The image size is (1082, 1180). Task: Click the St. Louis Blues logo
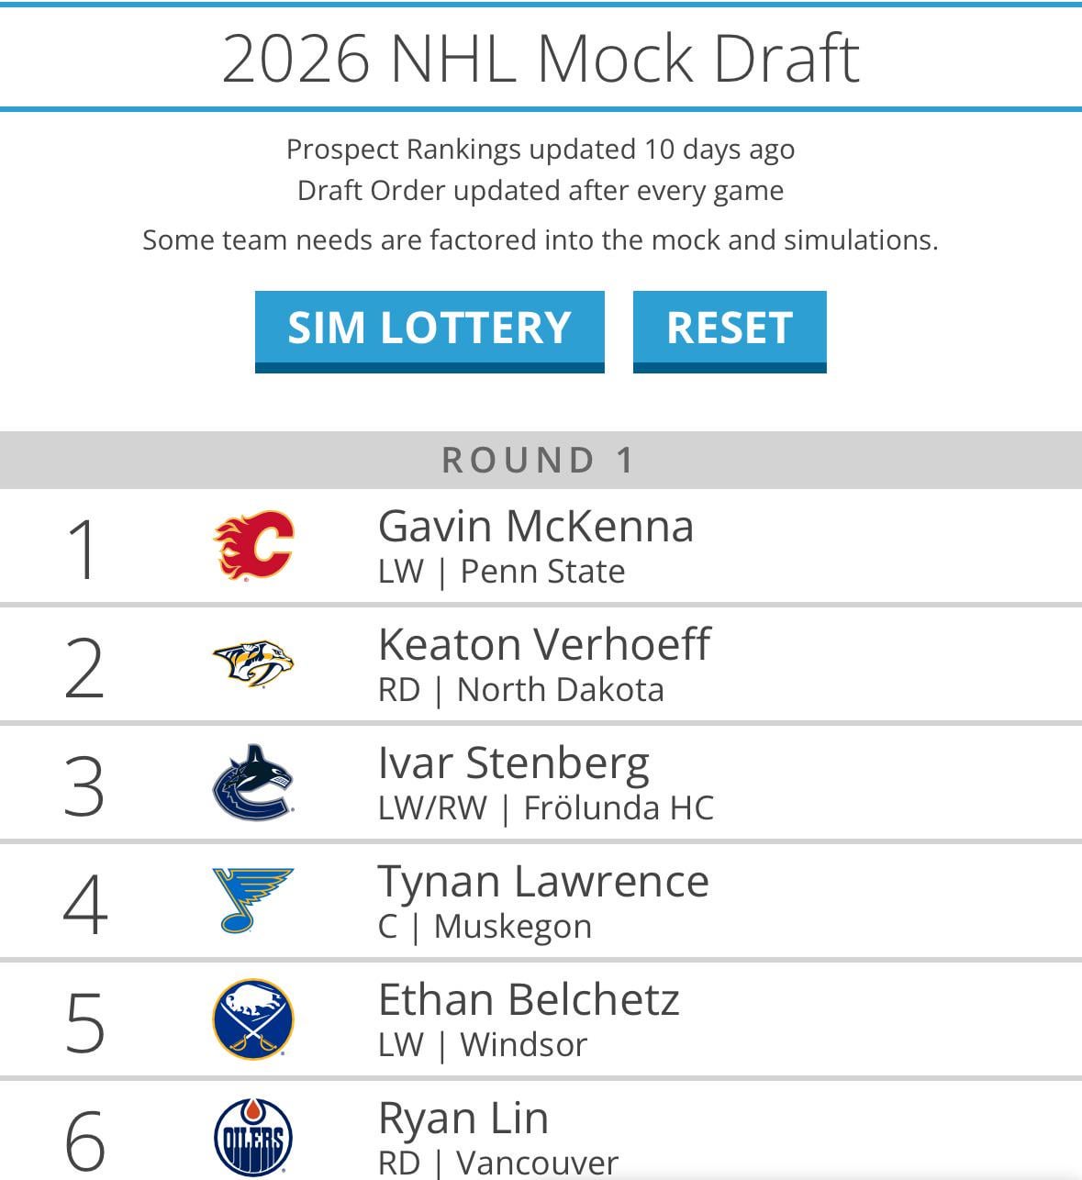tap(252, 900)
